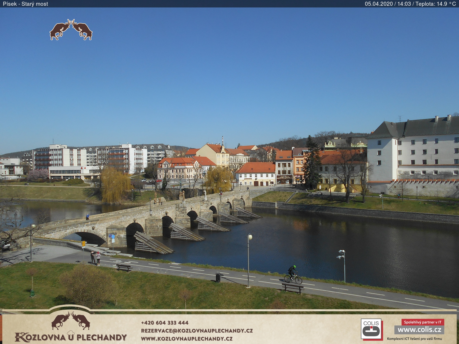The width and height of the screenshot is (459, 344).
Task: Click the goats emblem in the bottom banner
Action: pyautogui.click(x=71, y=320)
